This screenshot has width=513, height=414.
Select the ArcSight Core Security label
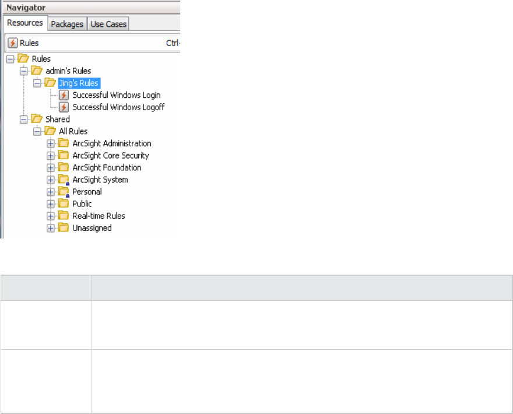(x=111, y=156)
